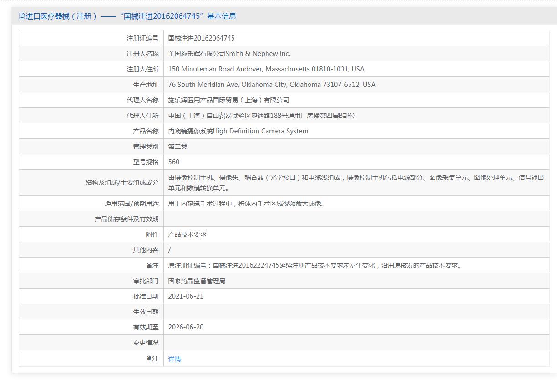Click the 批准日期 label
Image resolution: width=557 pixels, height=380 pixels.
coord(146,296)
